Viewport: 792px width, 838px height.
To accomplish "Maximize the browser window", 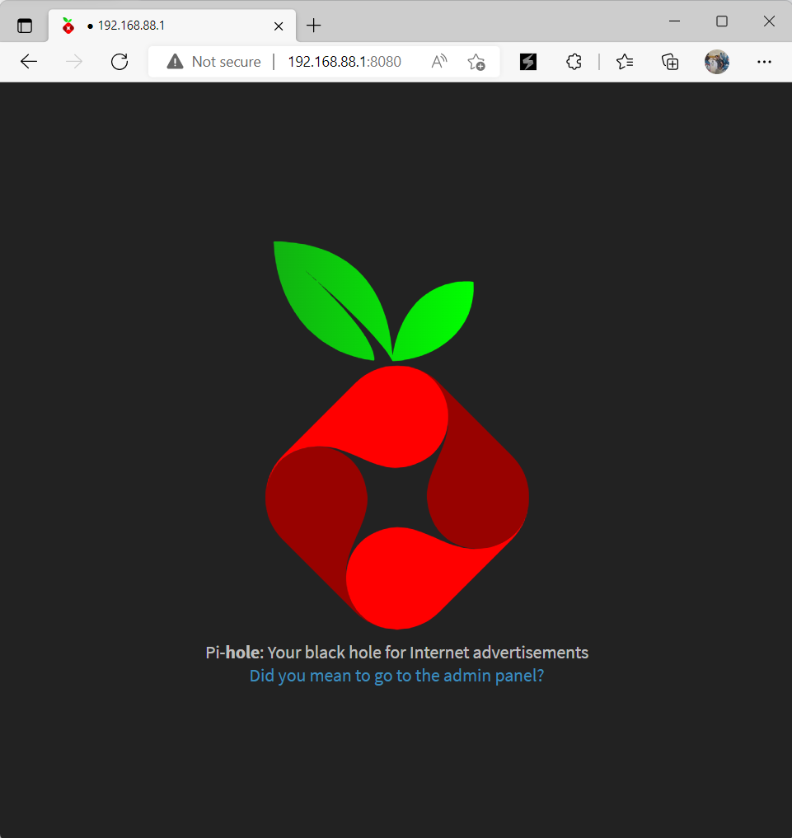I will click(722, 21).
